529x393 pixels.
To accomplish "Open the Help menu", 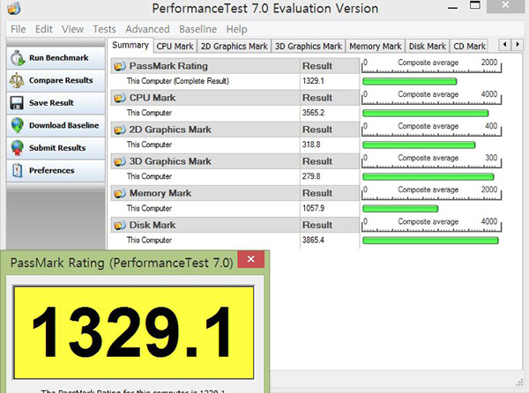I will point(236,29).
